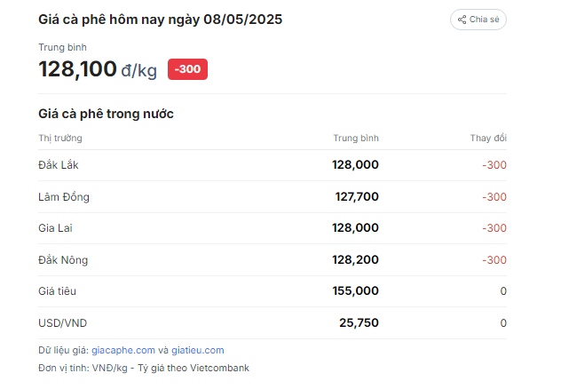The height and width of the screenshot is (389, 561).
Task: Click the Thị trường column header
Action: coord(60,139)
